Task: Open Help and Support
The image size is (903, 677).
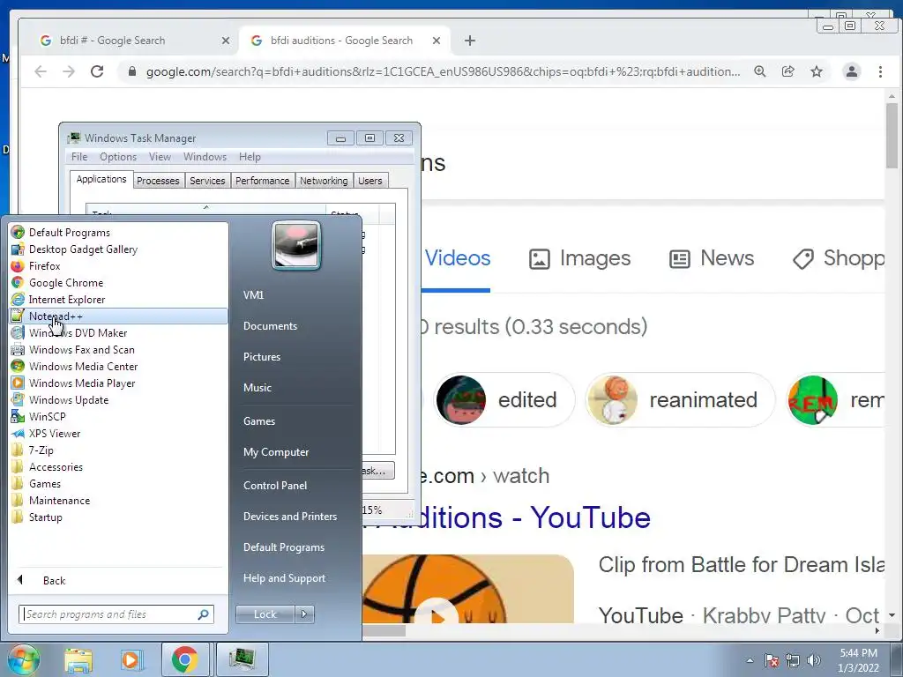Action: pos(284,578)
